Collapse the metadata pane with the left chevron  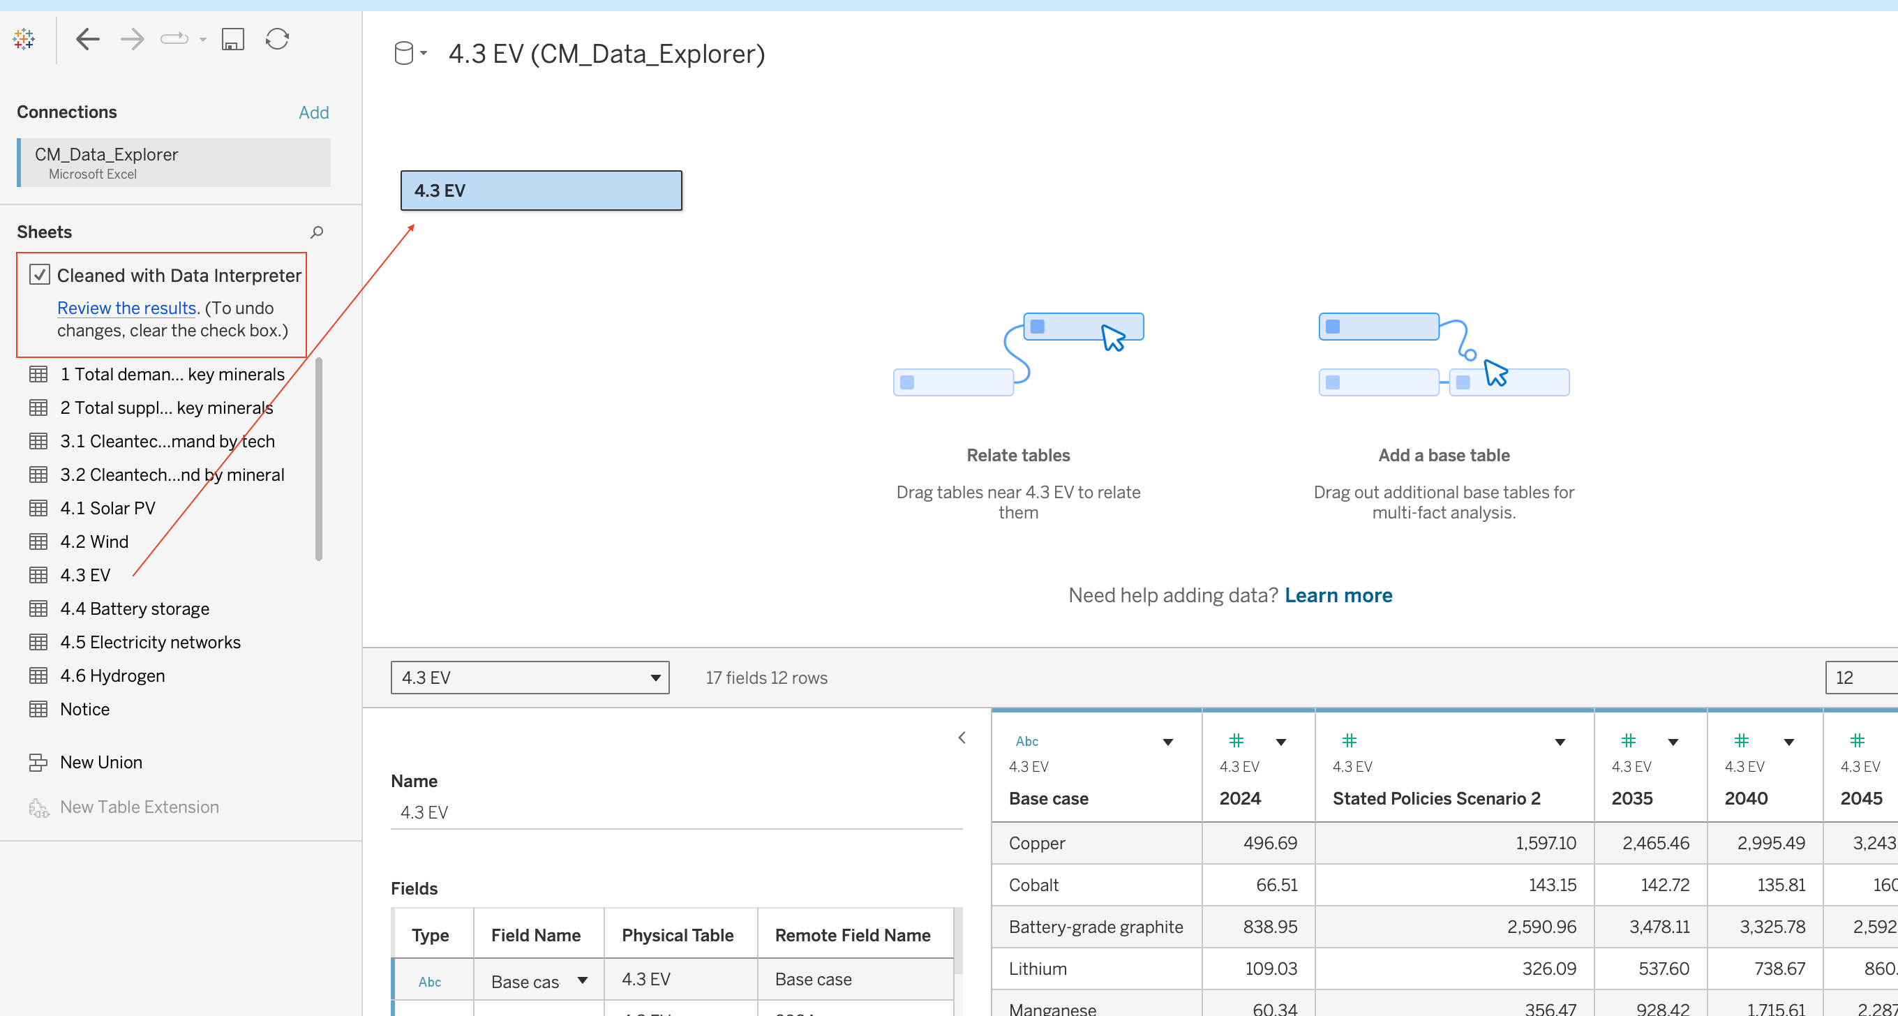pos(962,738)
